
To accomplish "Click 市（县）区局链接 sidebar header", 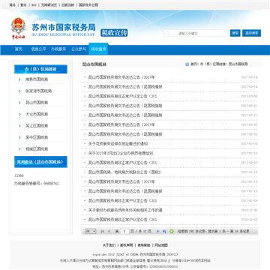I will pyautogui.click(x=40, y=69).
